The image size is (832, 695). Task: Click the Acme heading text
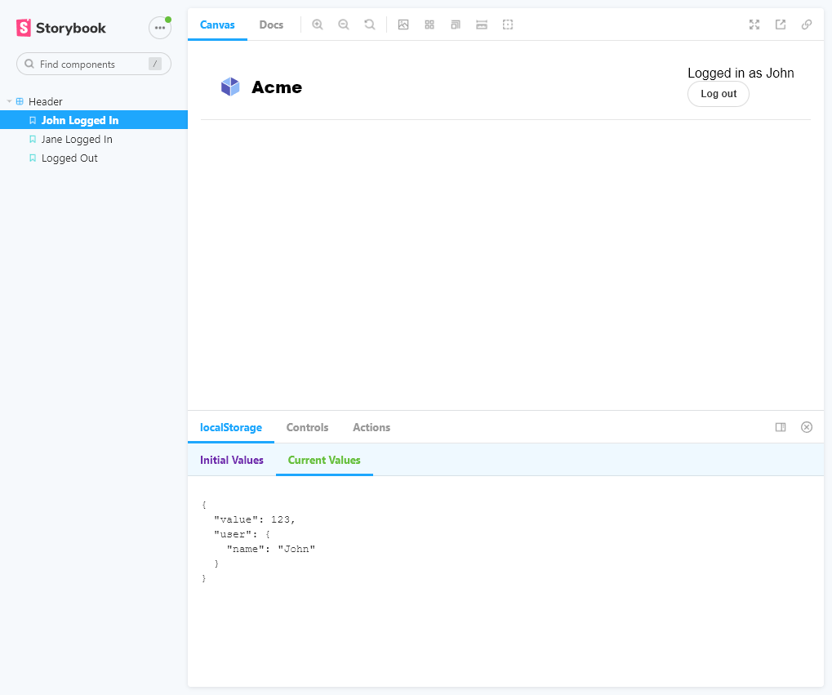277,87
